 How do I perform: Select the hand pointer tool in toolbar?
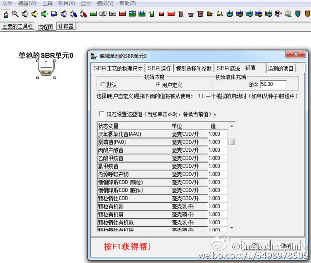coord(6,14)
